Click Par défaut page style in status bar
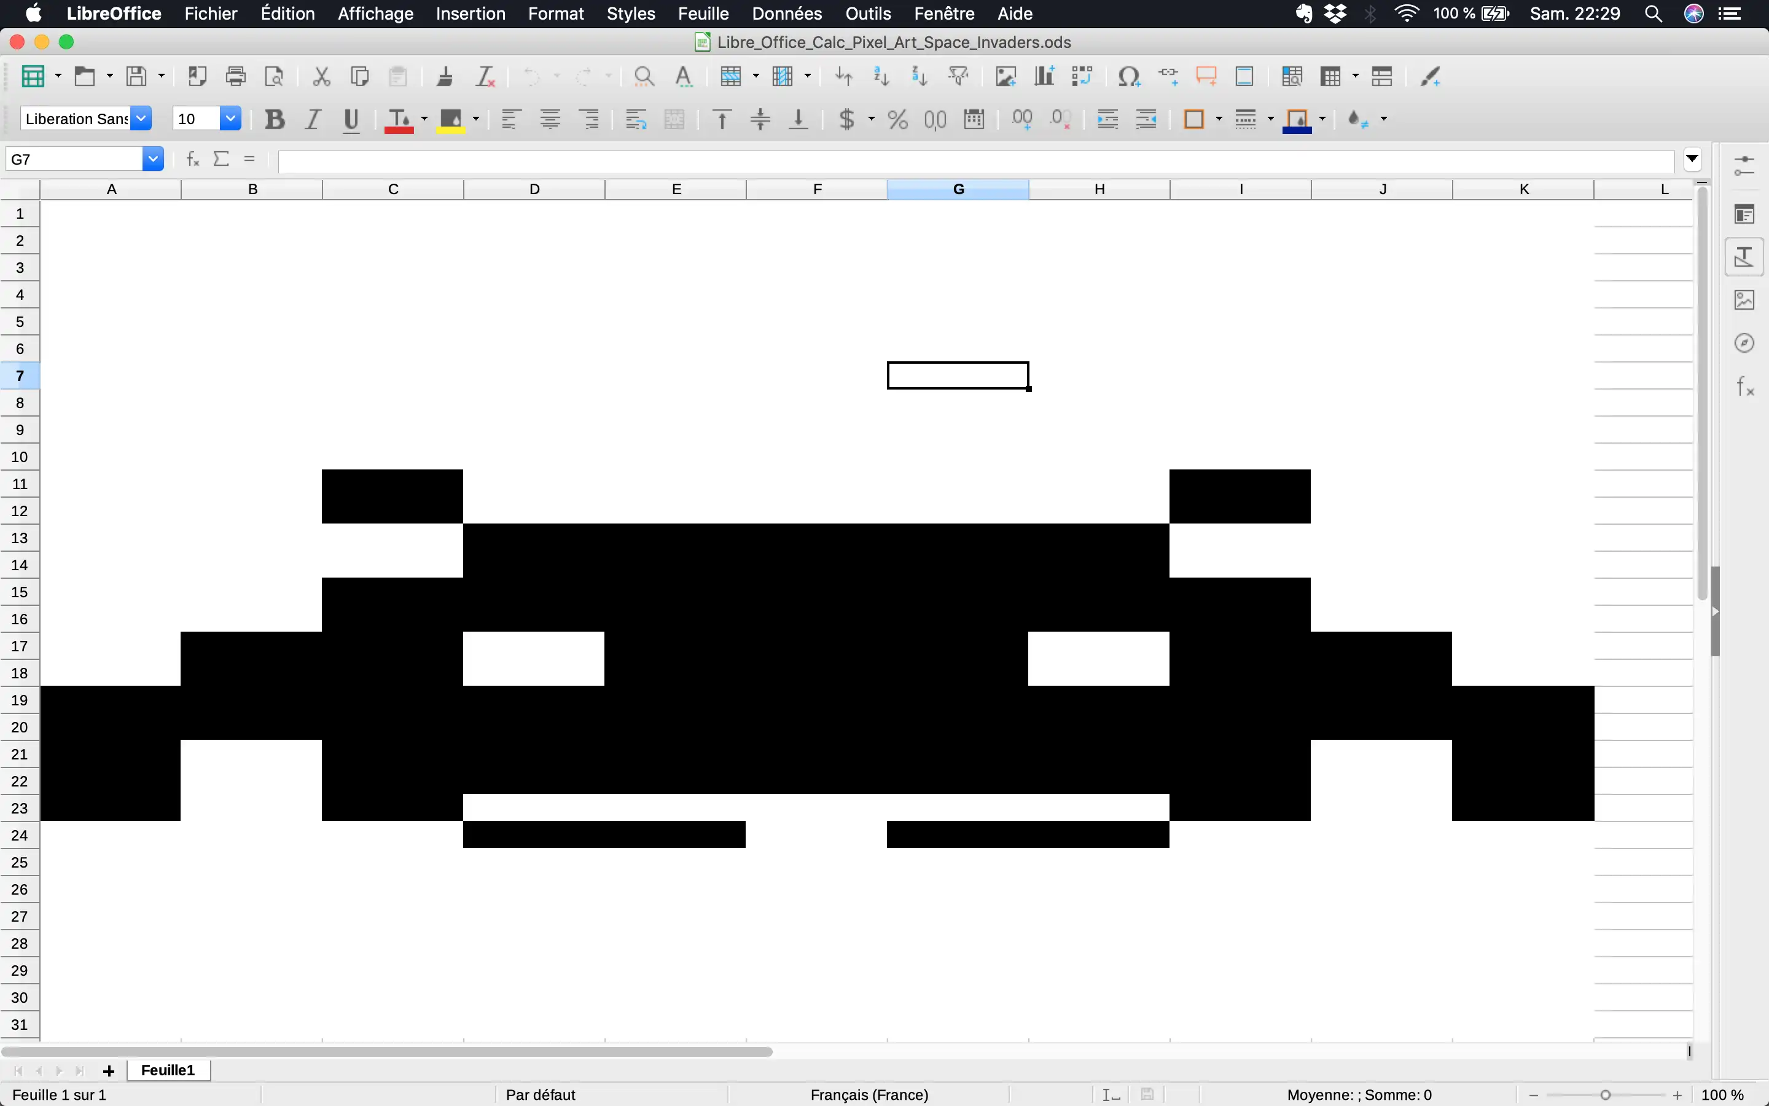 (540, 1095)
